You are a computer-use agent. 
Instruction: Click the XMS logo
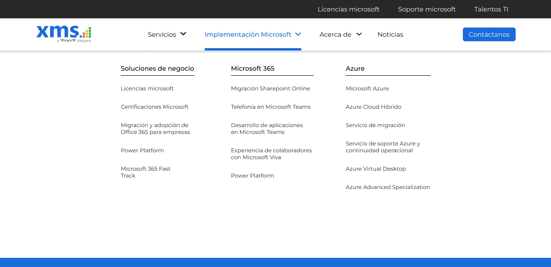(x=64, y=34)
